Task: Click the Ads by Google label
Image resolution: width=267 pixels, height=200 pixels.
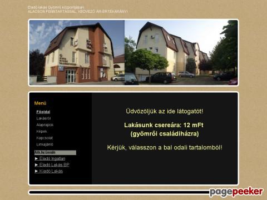Action: tap(45, 152)
